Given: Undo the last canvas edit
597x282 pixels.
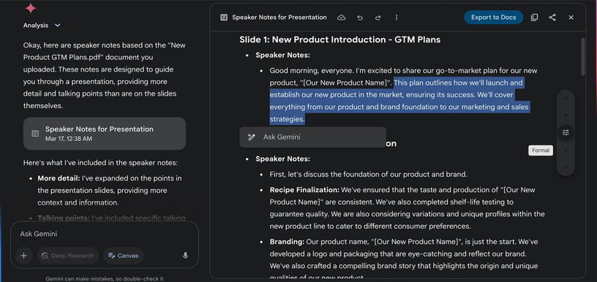Looking at the screenshot, I should 360,18.
